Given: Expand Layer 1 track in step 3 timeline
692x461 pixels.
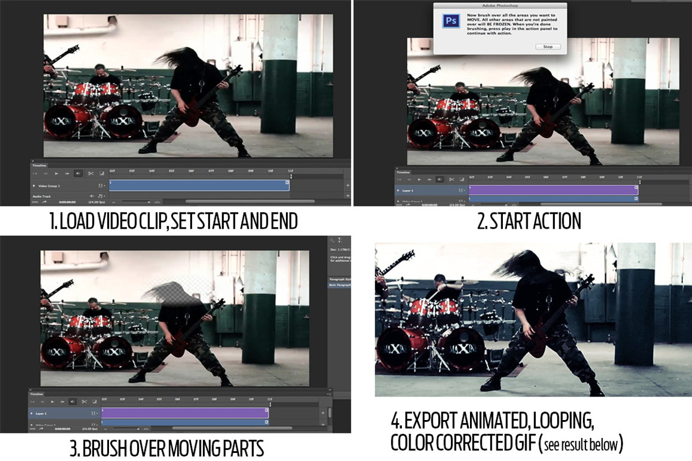Looking at the screenshot, I should click(31, 413).
